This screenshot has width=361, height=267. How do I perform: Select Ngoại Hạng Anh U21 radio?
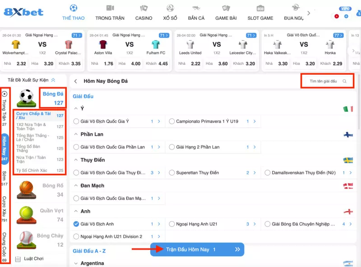pos(172,224)
